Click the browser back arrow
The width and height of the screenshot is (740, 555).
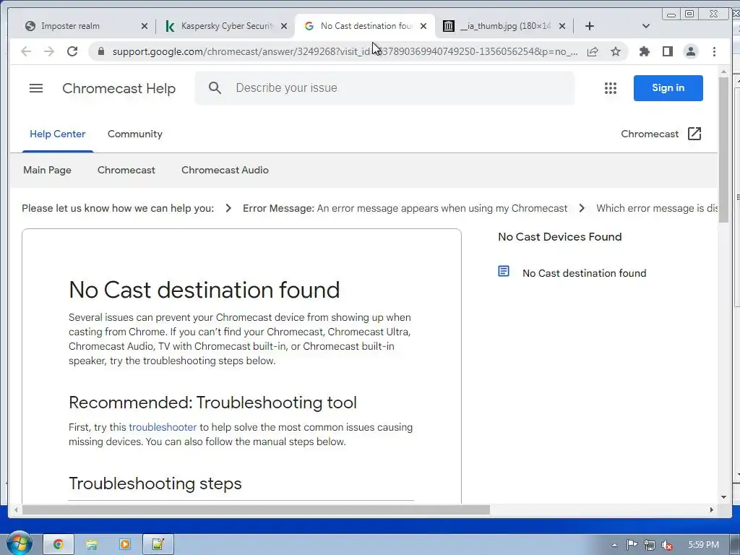click(x=26, y=51)
